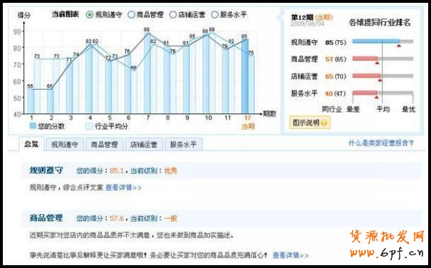Open 查看详情 link under 规则遵守 section
Image resolution: width=431 pixels, height=268 pixels.
point(123,187)
